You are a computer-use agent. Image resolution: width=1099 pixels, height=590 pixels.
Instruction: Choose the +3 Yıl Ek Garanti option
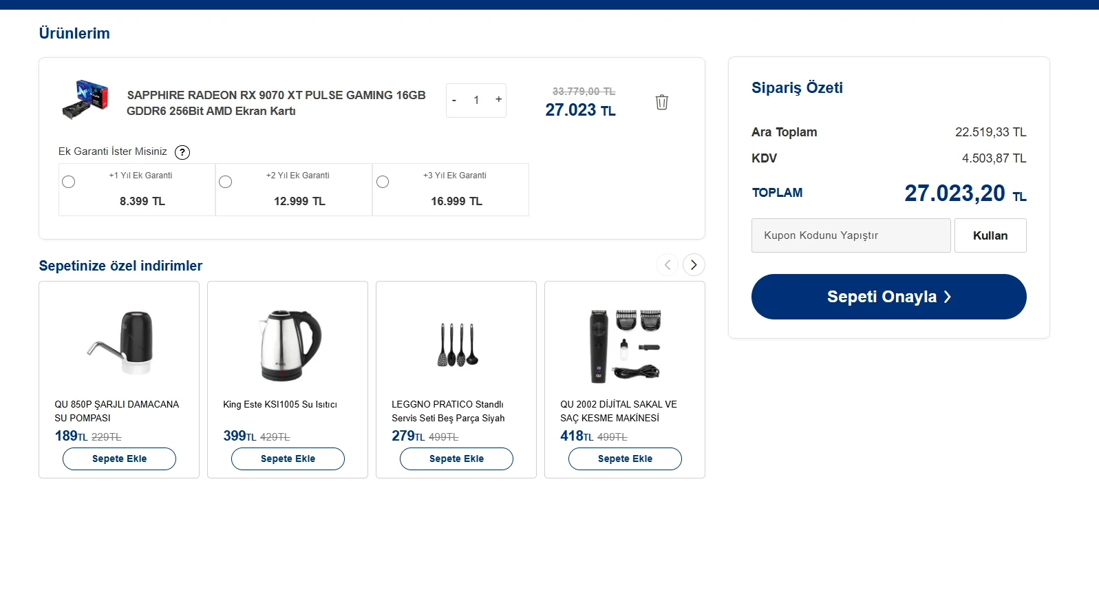click(x=383, y=182)
